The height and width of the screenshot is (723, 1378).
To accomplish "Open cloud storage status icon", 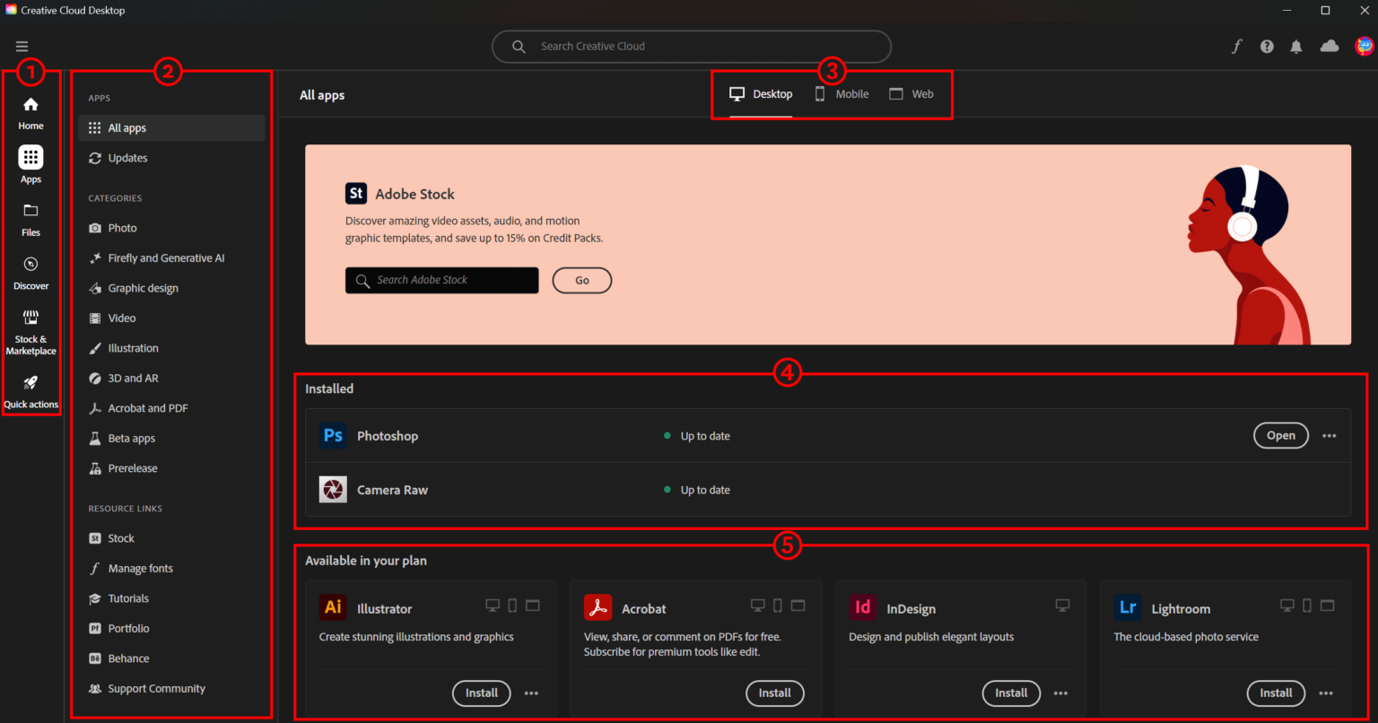I will [x=1329, y=46].
